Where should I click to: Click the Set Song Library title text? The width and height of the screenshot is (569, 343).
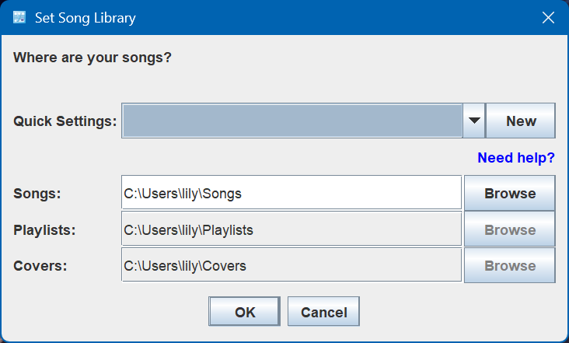pos(86,18)
